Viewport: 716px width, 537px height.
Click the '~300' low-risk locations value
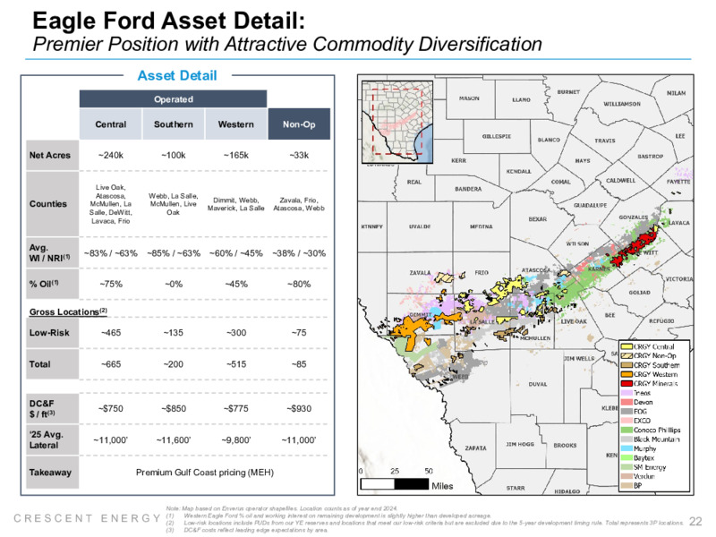coord(235,333)
